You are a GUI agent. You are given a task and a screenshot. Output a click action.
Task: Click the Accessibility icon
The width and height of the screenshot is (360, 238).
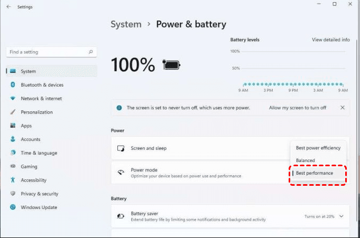(13, 180)
